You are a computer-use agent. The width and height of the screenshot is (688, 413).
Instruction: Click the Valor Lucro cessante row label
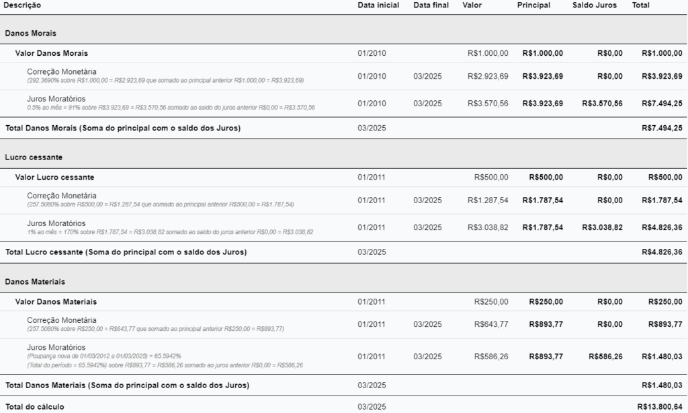54,178
